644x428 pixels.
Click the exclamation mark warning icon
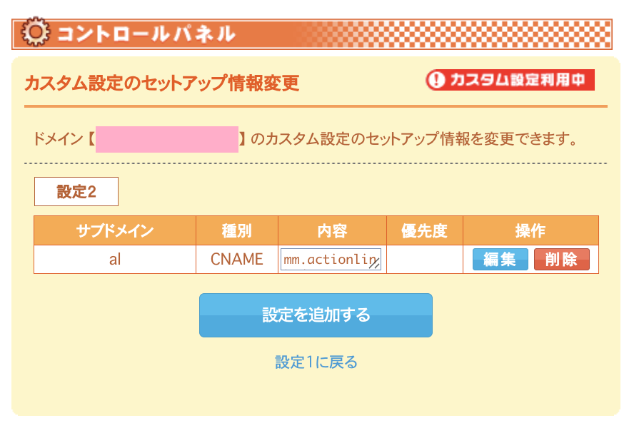pyautogui.click(x=436, y=80)
